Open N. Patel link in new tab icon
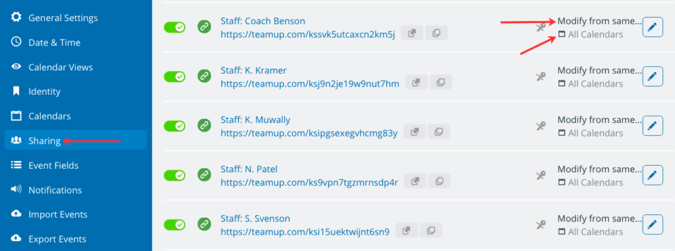The height and width of the screenshot is (251, 675). [x=415, y=181]
